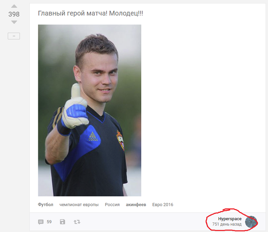268x232 pixels.
Task: Open the Hyperspace author profile link
Action: coord(230,219)
